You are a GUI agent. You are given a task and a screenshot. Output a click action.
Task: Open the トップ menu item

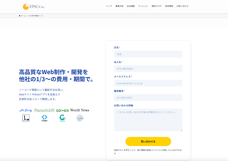pyautogui.click(x=109, y=6)
